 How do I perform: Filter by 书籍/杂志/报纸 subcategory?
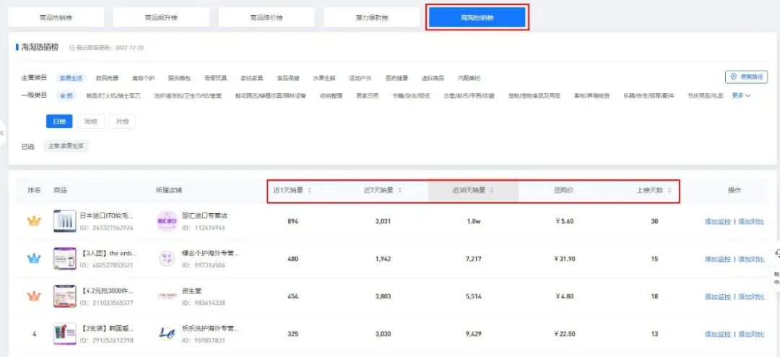411,95
